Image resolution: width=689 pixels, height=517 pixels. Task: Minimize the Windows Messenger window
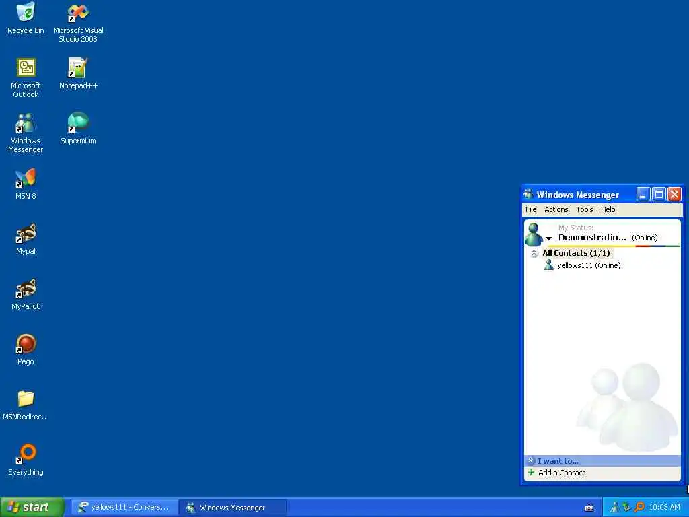click(643, 195)
